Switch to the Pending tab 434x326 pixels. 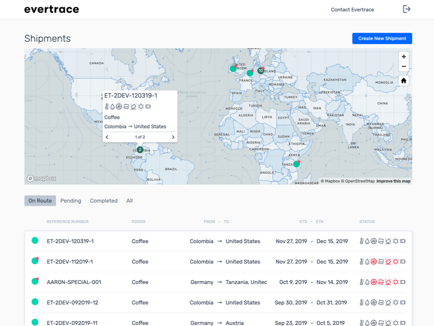click(71, 201)
